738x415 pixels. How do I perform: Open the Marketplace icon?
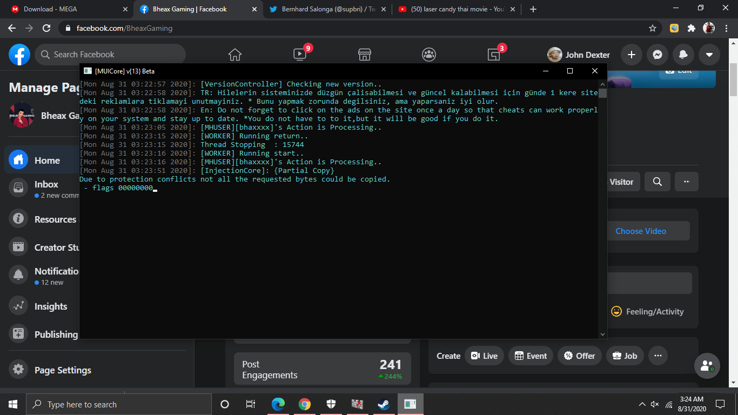(365, 55)
